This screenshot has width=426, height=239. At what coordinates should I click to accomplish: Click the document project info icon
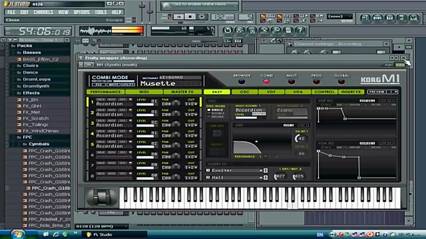288,30
